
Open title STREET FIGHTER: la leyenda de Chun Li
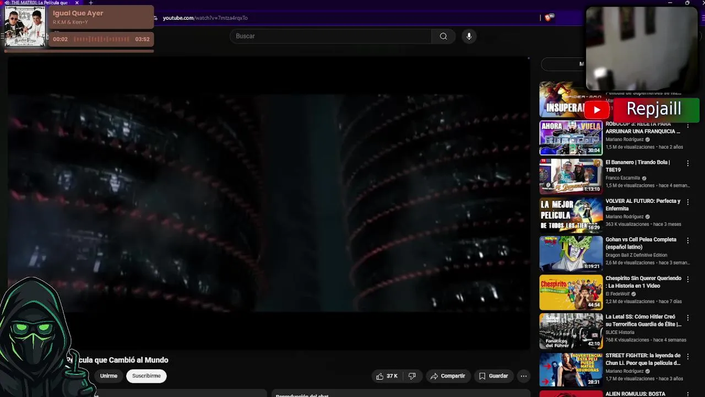click(643, 359)
